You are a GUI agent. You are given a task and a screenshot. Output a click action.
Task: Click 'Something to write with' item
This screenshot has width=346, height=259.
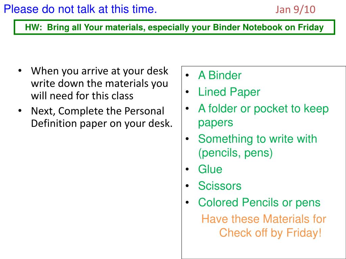(257, 139)
